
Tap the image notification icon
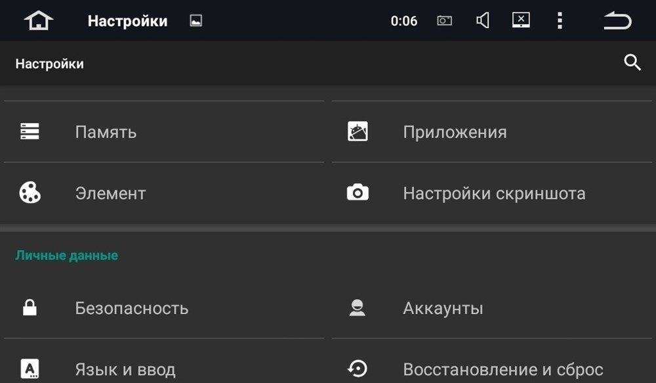(195, 21)
